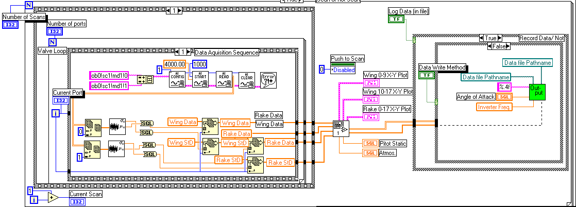Select the Build Array node after channel strings
The height and width of the screenshot is (207, 576).
pos(145,80)
